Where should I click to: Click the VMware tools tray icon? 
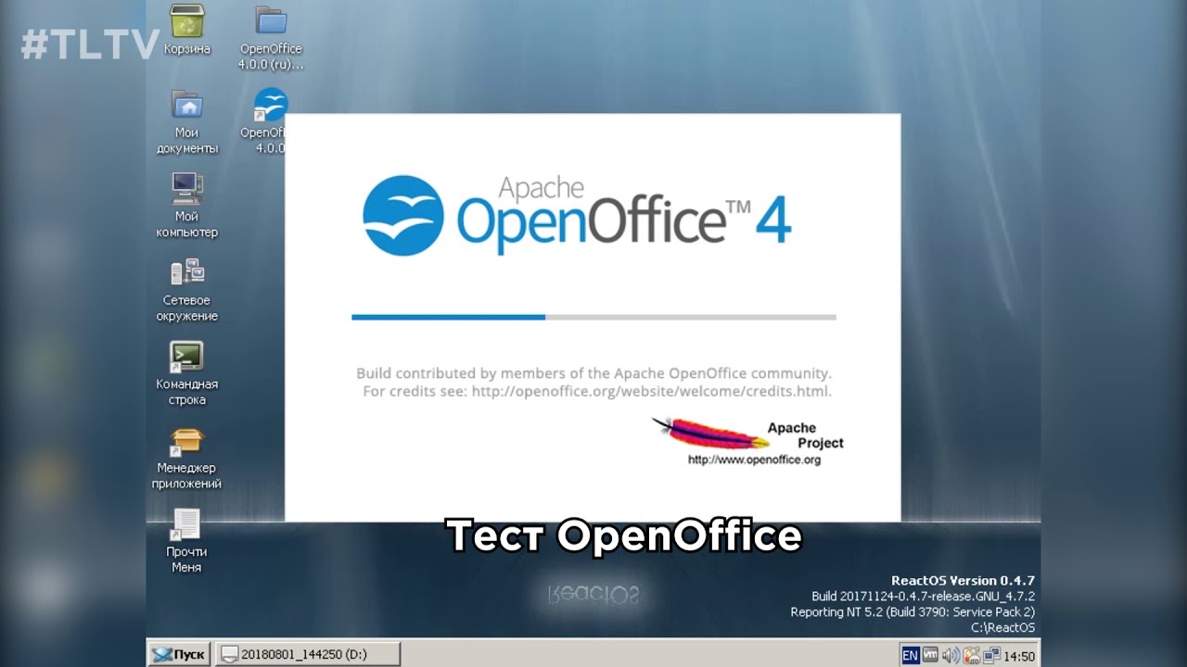[x=930, y=656]
